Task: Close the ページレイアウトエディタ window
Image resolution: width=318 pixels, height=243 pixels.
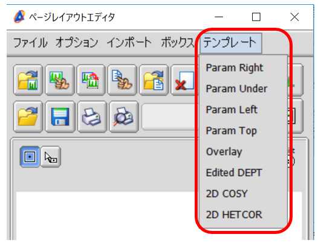Action: (294, 17)
